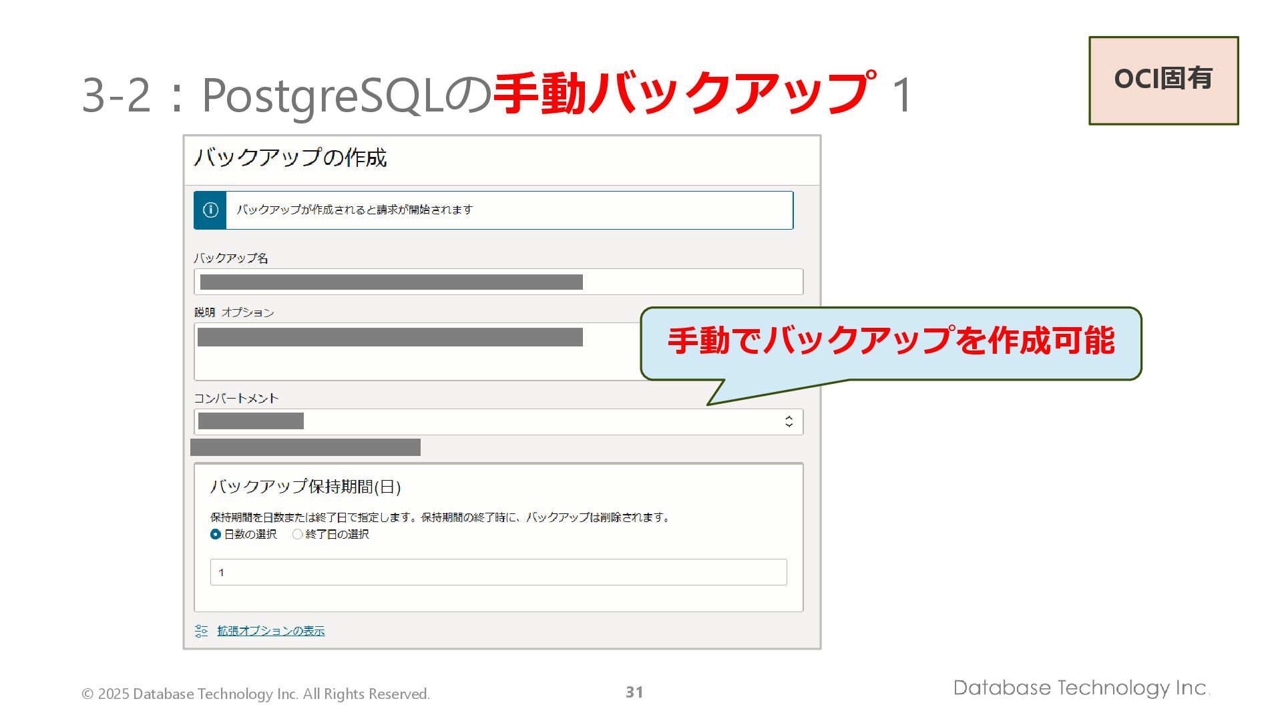Click the コンパートメント label
The width and height of the screenshot is (1282, 721).
236,399
